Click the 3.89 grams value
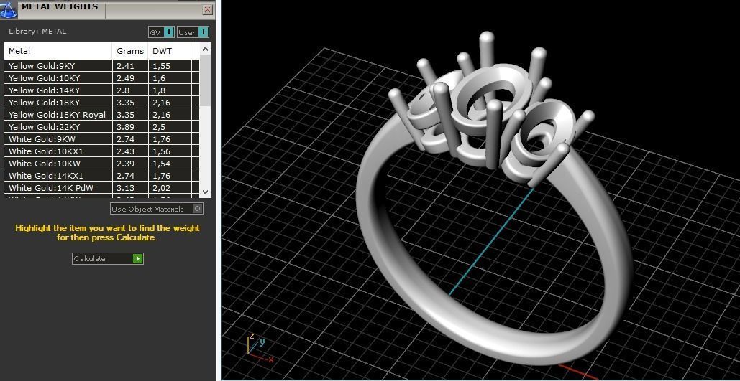Viewport: 740px width, 381px height. click(125, 127)
